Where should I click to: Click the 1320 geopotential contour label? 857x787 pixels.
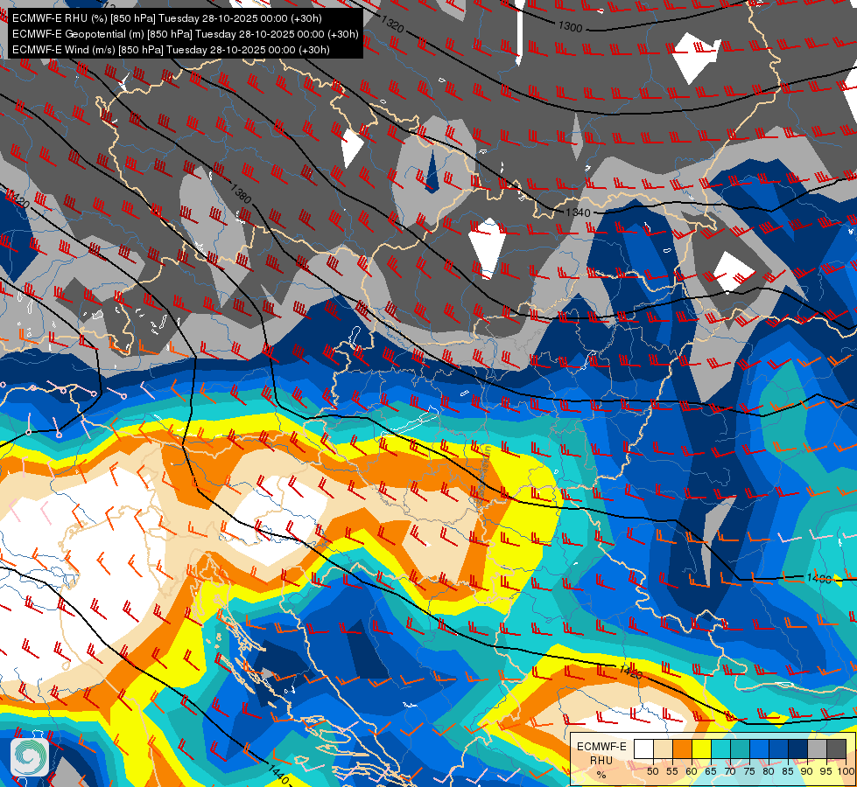point(392,24)
